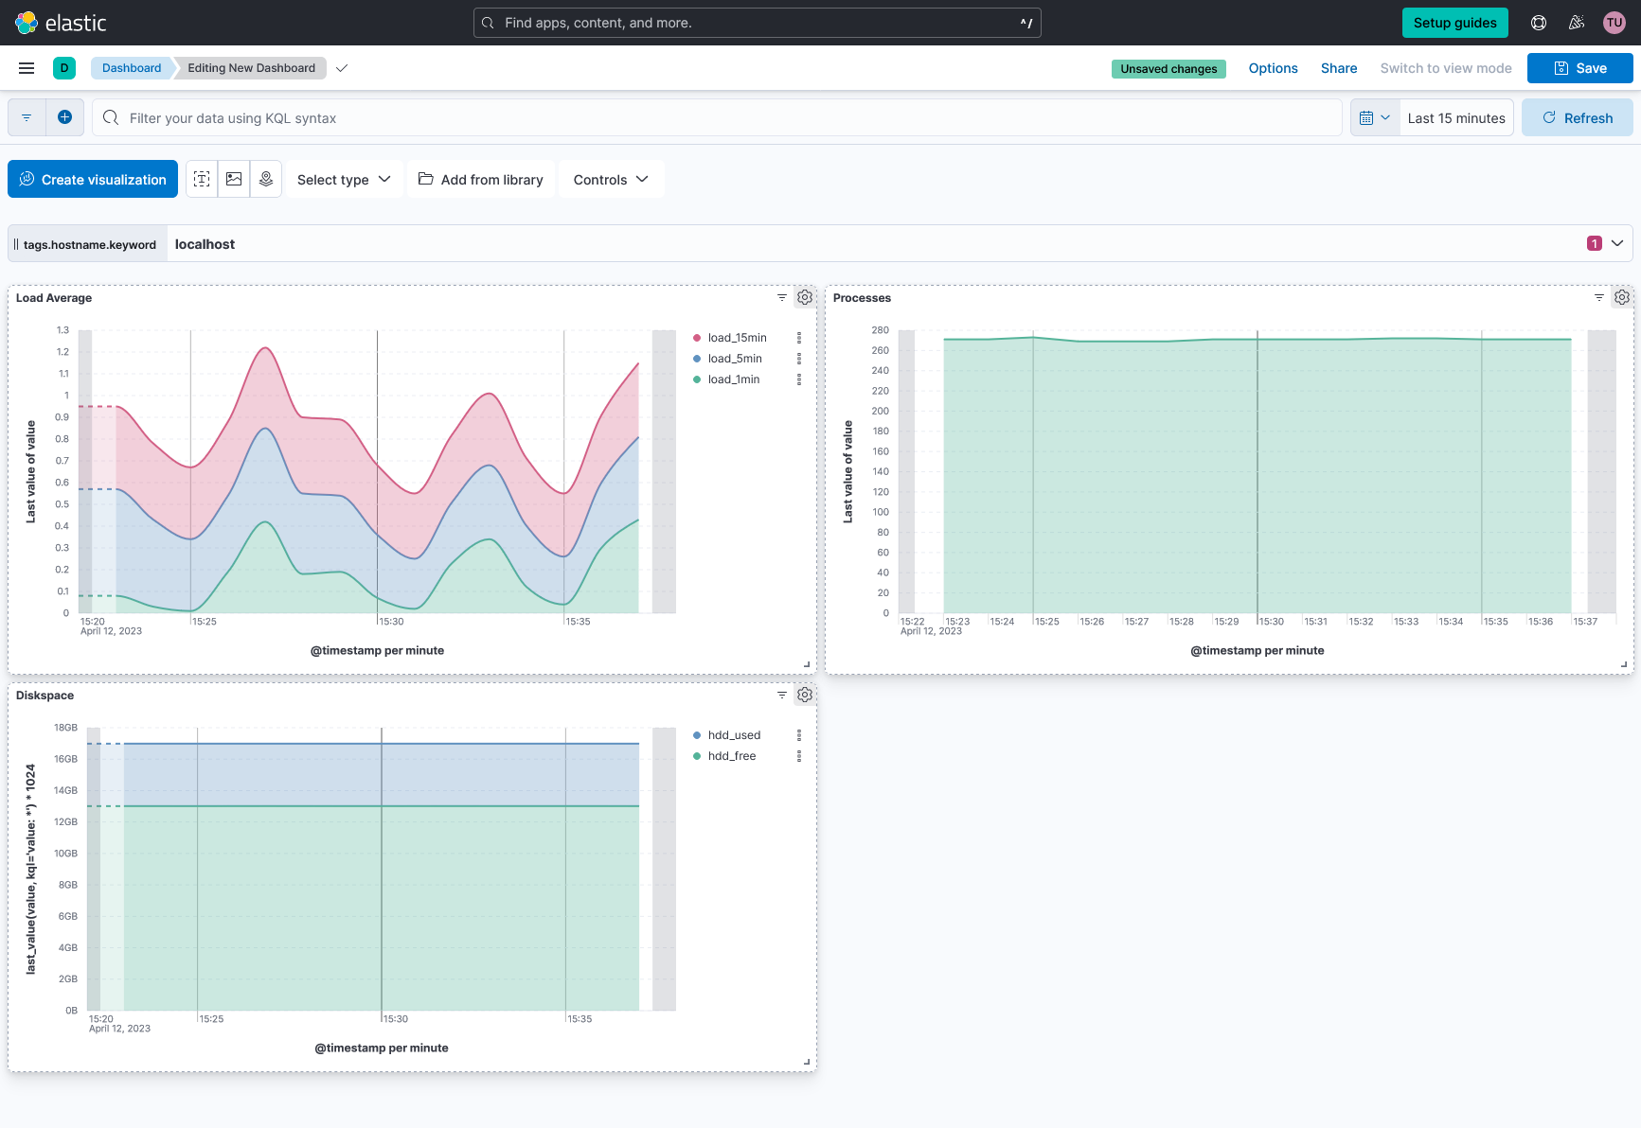
Task: Open the date quick menu calendar dropdown
Action: (1375, 117)
